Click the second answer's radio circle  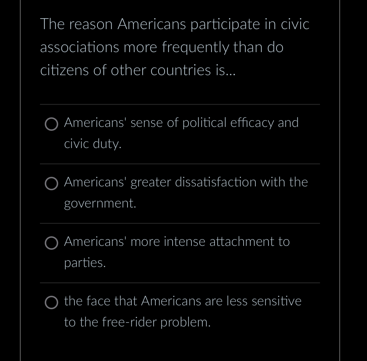point(51,184)
